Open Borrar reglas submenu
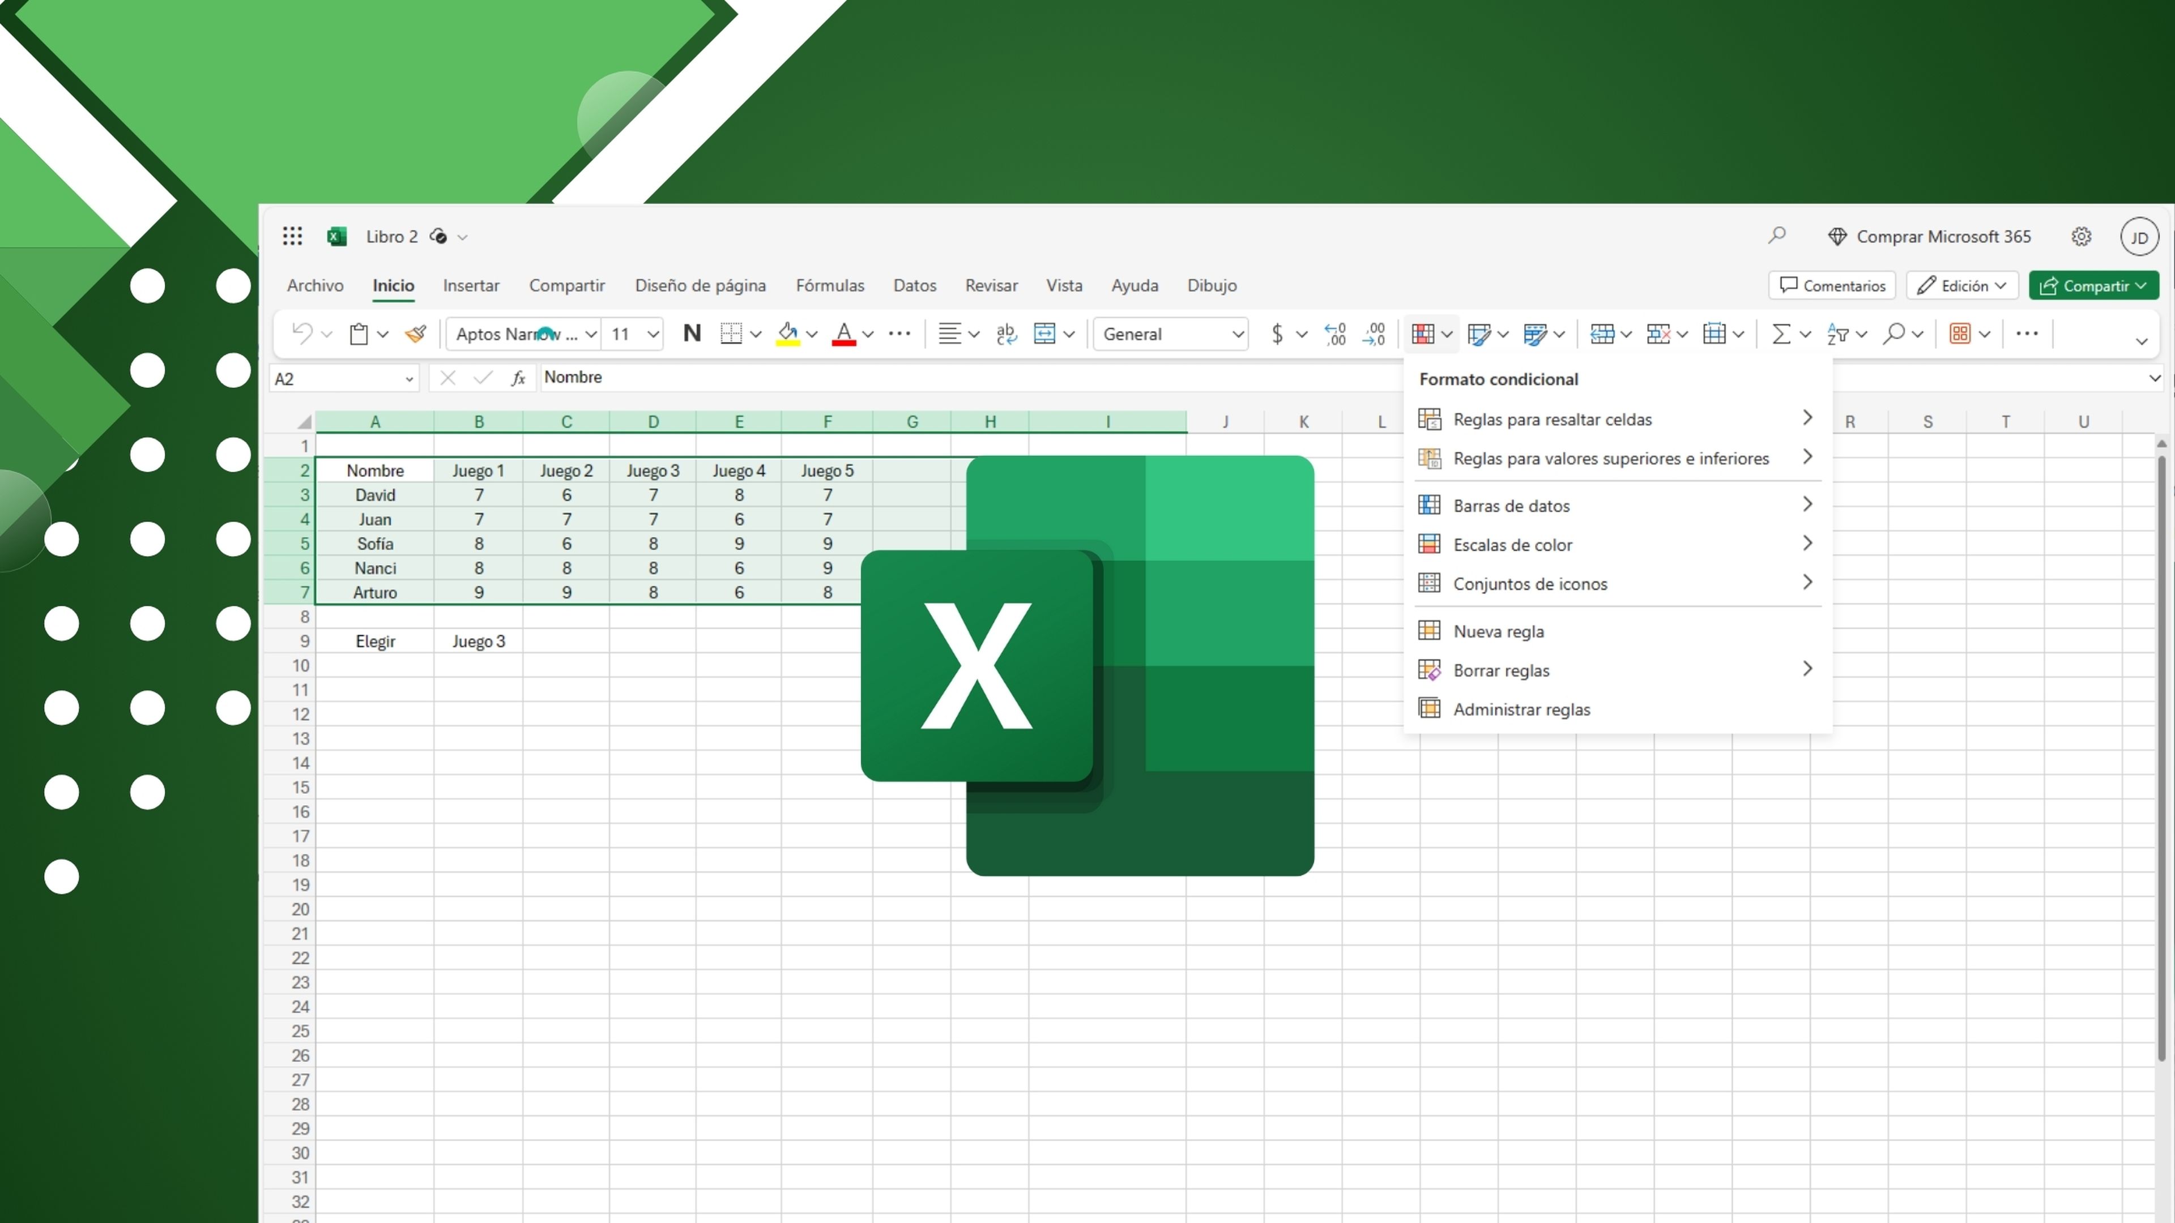 [1617, 670]
